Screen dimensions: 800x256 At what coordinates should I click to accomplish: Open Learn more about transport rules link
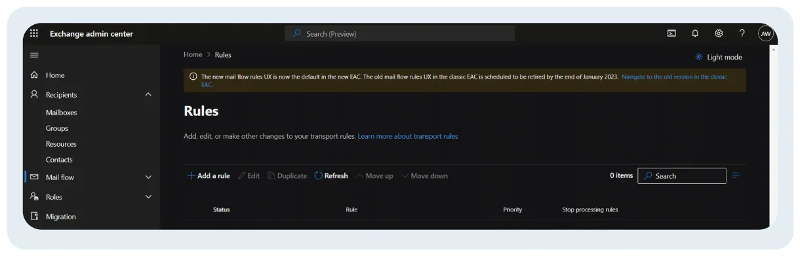[x=408, y=136]
